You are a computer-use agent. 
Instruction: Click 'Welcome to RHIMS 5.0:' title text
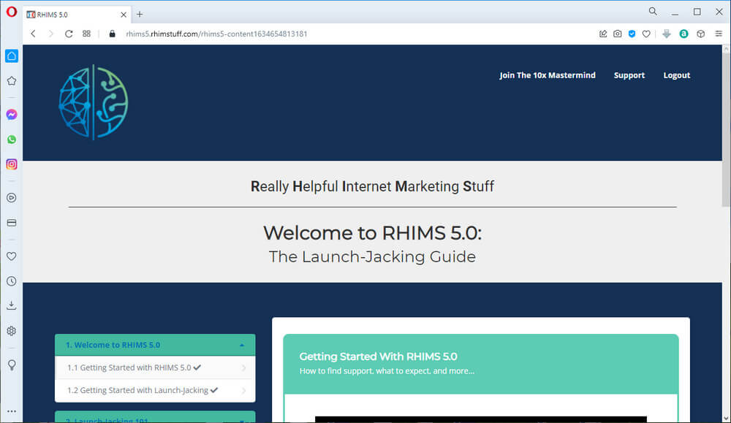373,233
